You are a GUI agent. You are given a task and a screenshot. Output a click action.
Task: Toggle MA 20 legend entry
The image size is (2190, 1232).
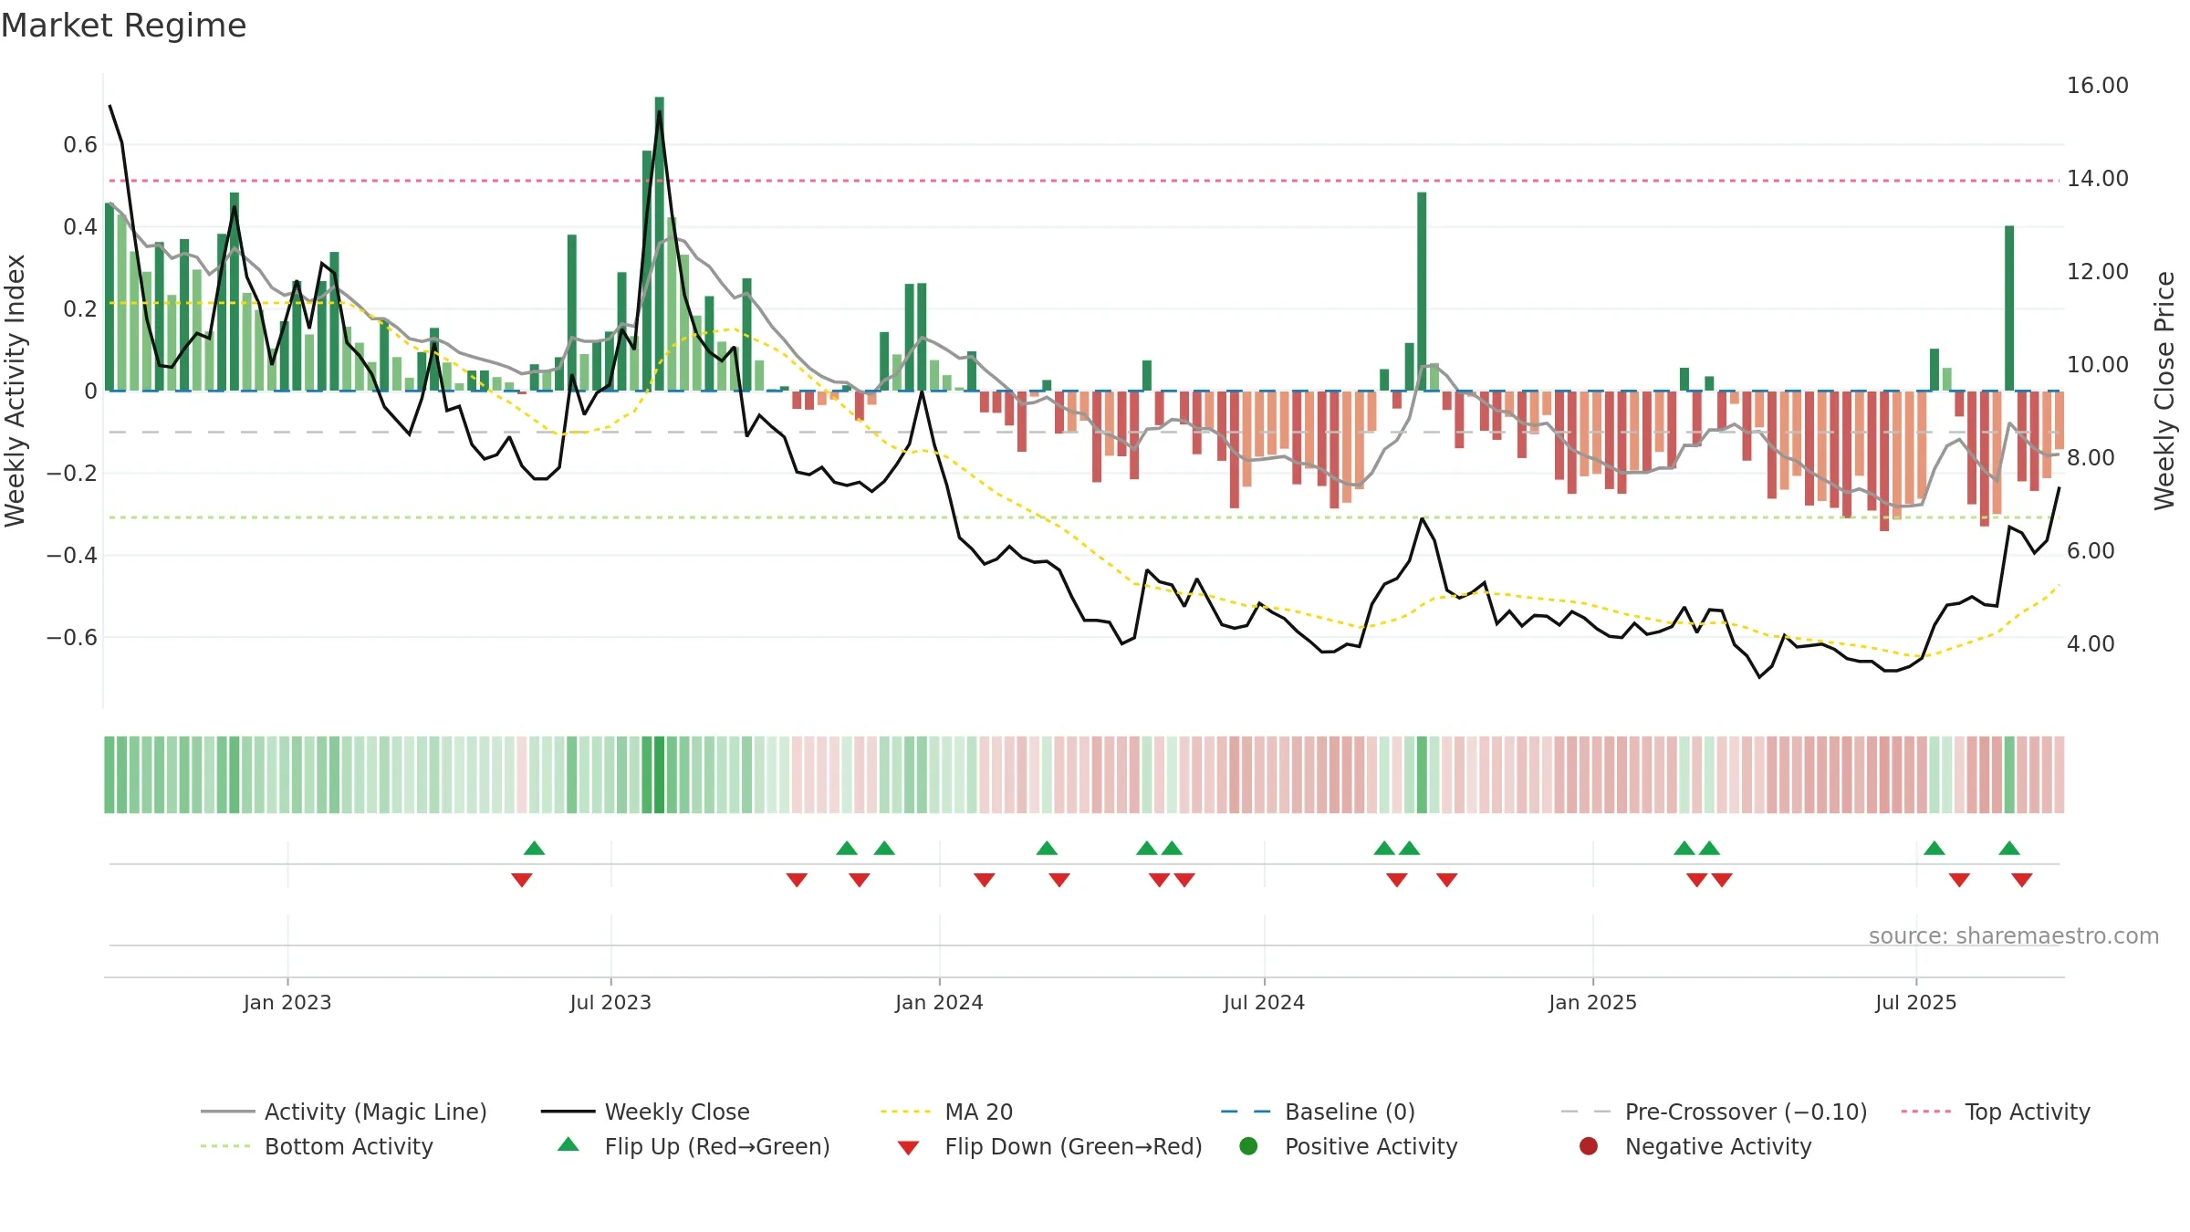click(946, 1112)
